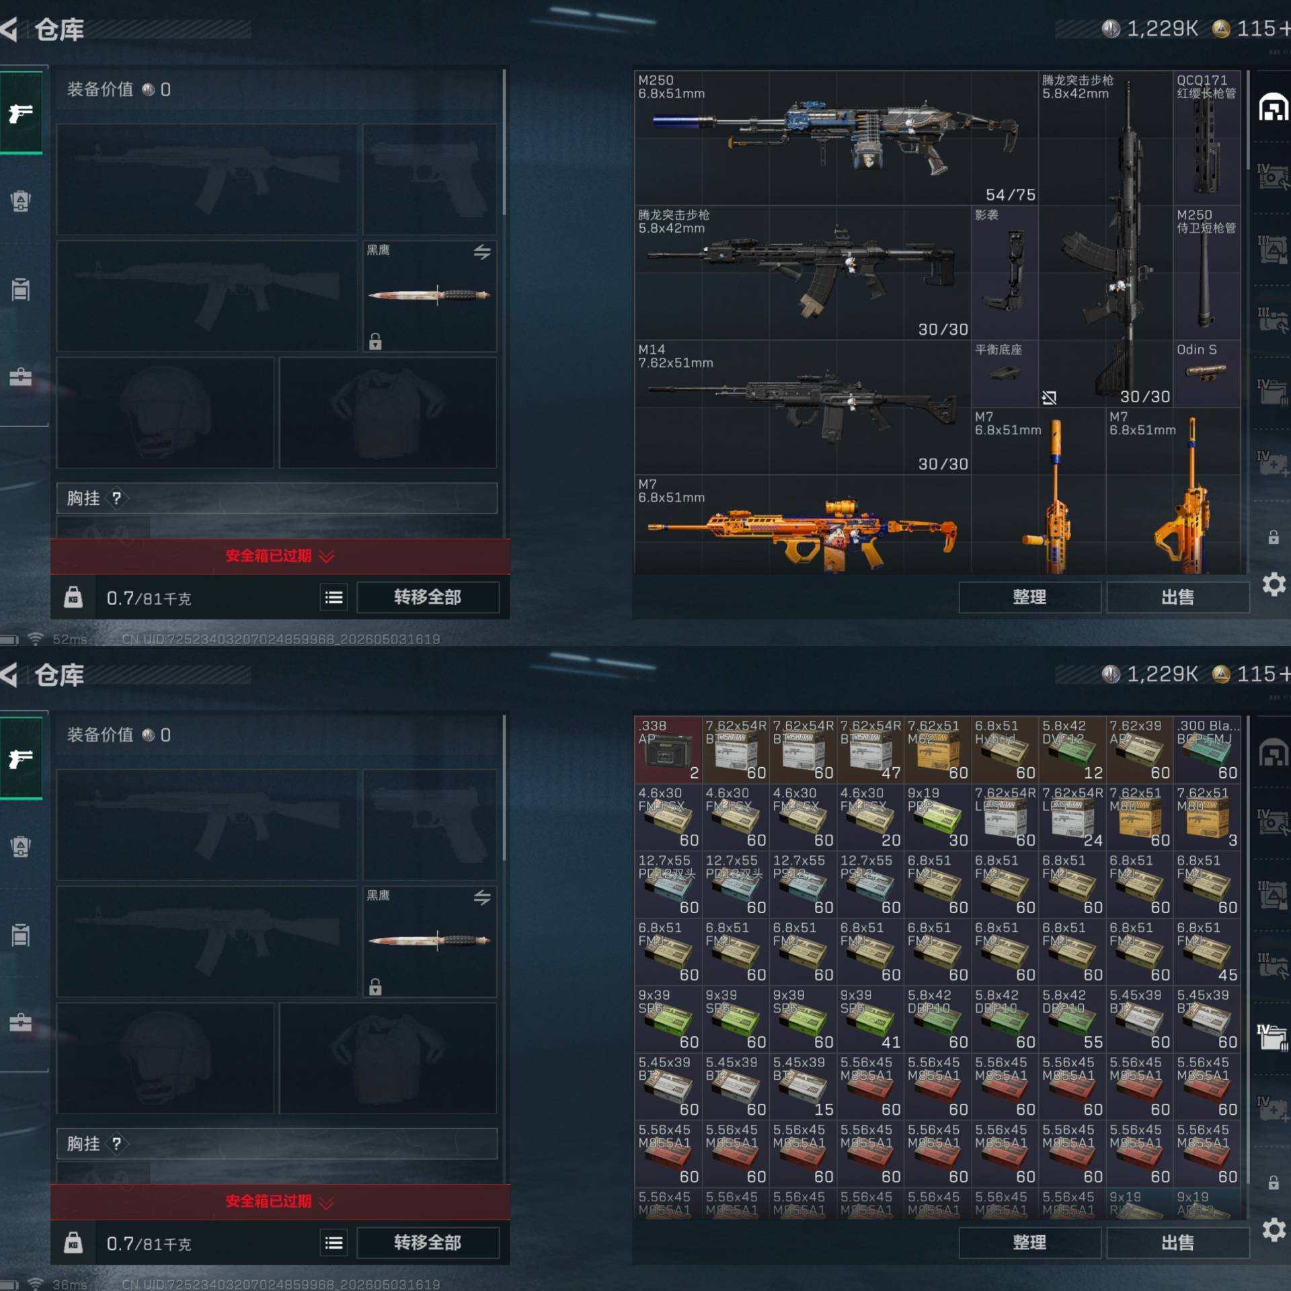Toggle the lock on 黑鹰 knife in lower panel
Screen dimensions: 1291x1291
click(375, 986)
